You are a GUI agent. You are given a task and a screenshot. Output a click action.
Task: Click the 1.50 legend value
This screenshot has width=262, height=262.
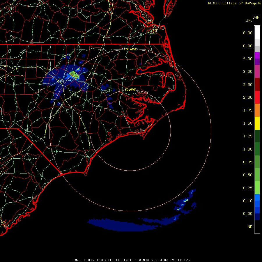pos(248,123)
